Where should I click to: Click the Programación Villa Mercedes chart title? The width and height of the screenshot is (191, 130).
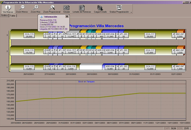[x=96, y=26]
